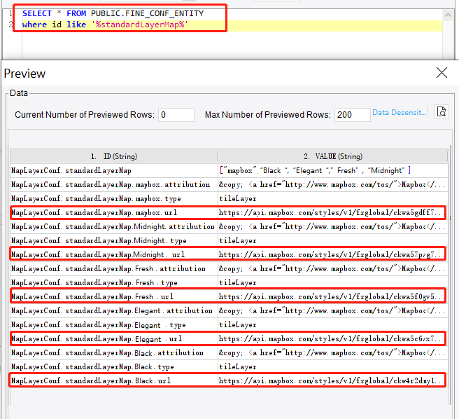Click the Fresh.url value cell
Viewport: 459px width, 419px height.
pos(331,296)
